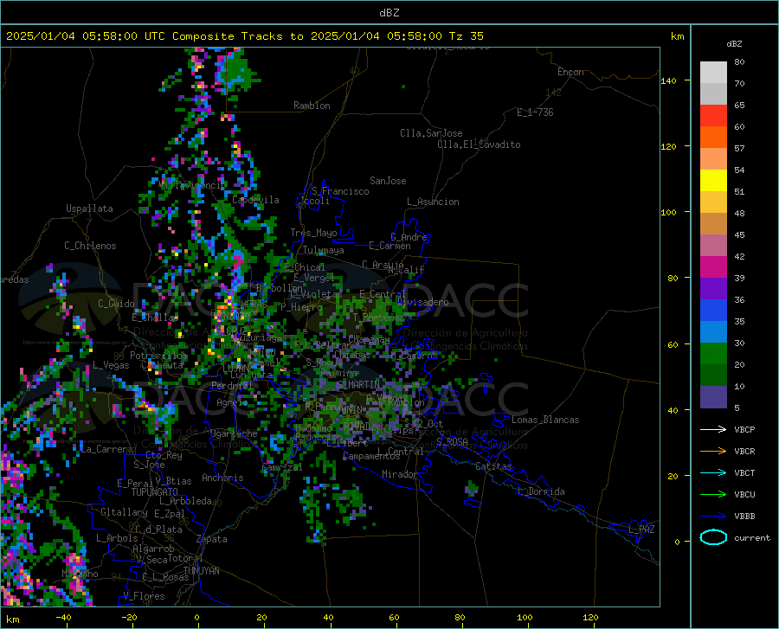Screen dimensions: 779x629
Task: Select the brown 45-48 dBZ swatch
Action: [x=713, y=224]
